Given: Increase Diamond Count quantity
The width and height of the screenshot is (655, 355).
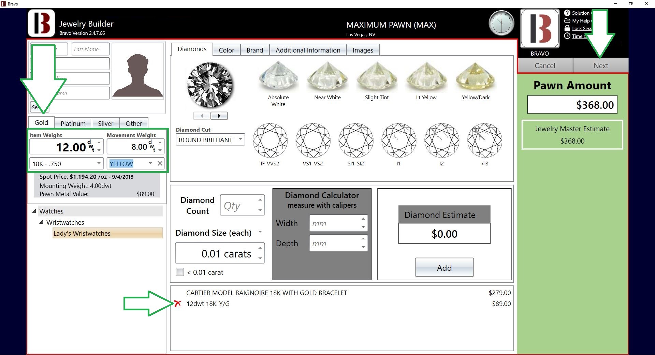Looking at the screenshot, I should [260, 200].
